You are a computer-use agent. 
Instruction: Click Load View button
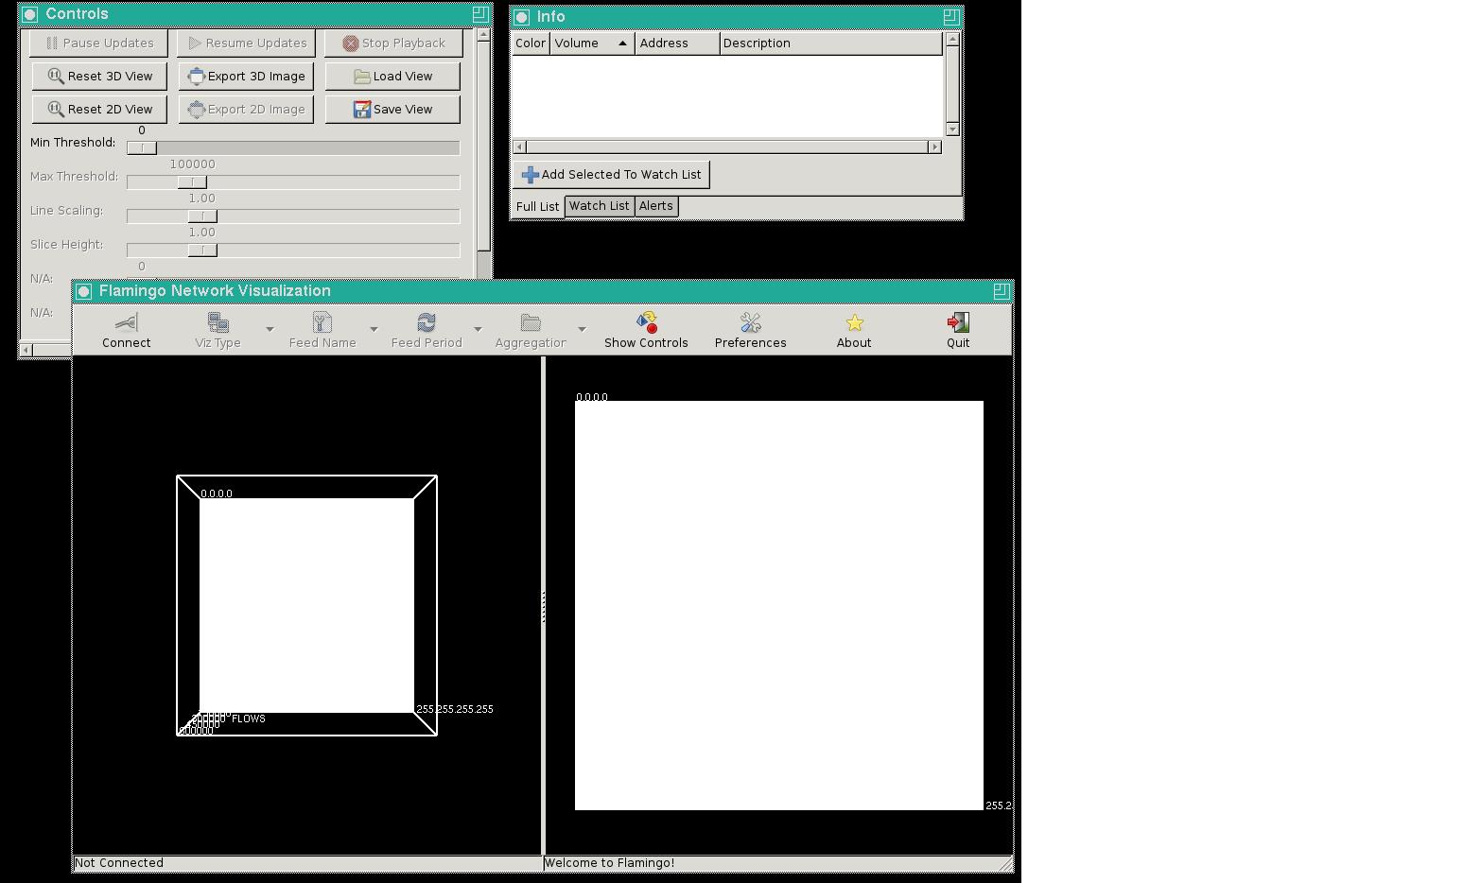(393, 77)
